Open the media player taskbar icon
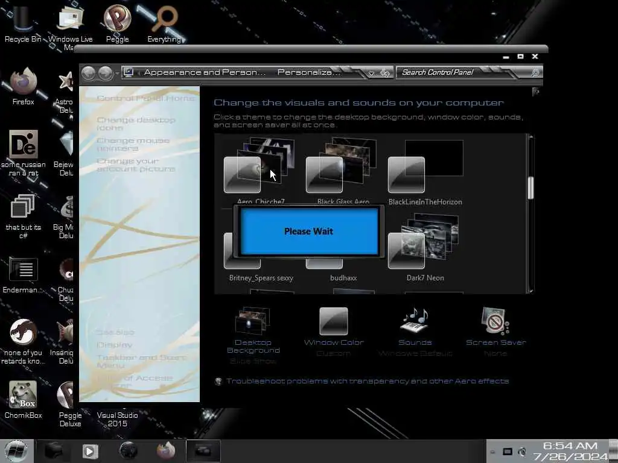 tap(90, 451)
